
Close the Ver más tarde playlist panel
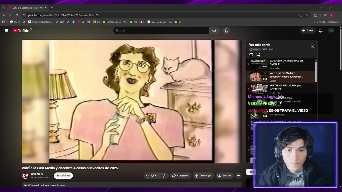click(x=313, y=47)
